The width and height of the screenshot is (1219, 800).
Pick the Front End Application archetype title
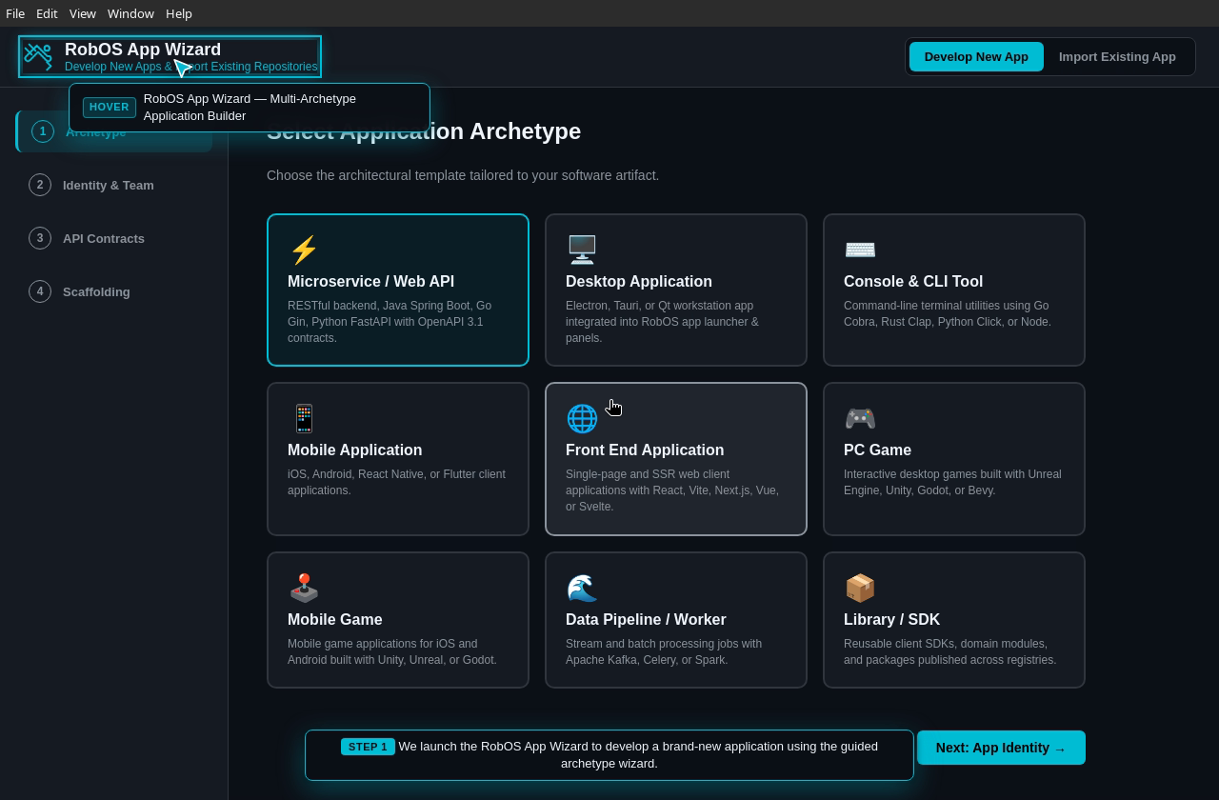click(x=645, y=450)
